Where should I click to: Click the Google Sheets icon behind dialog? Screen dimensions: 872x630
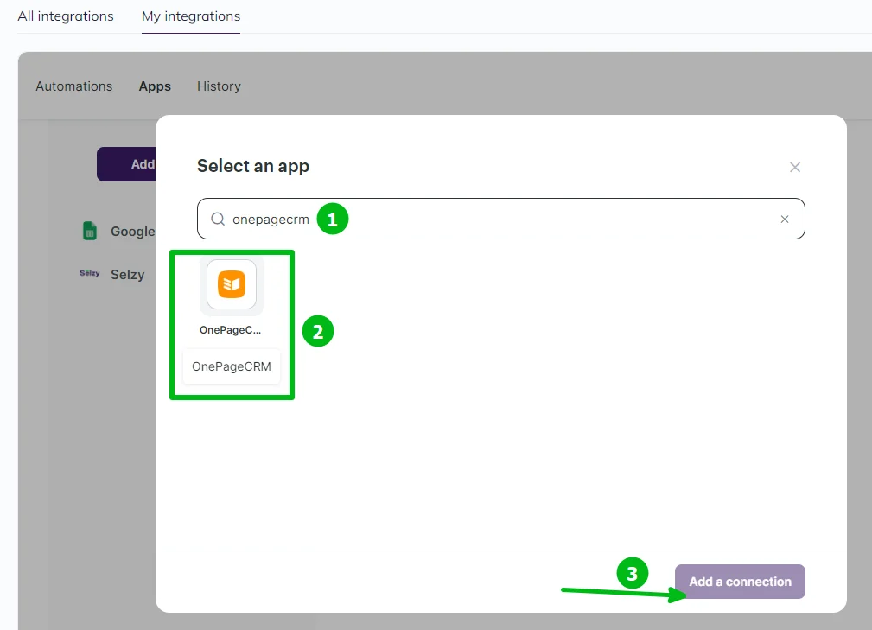[x=90, y=231]
